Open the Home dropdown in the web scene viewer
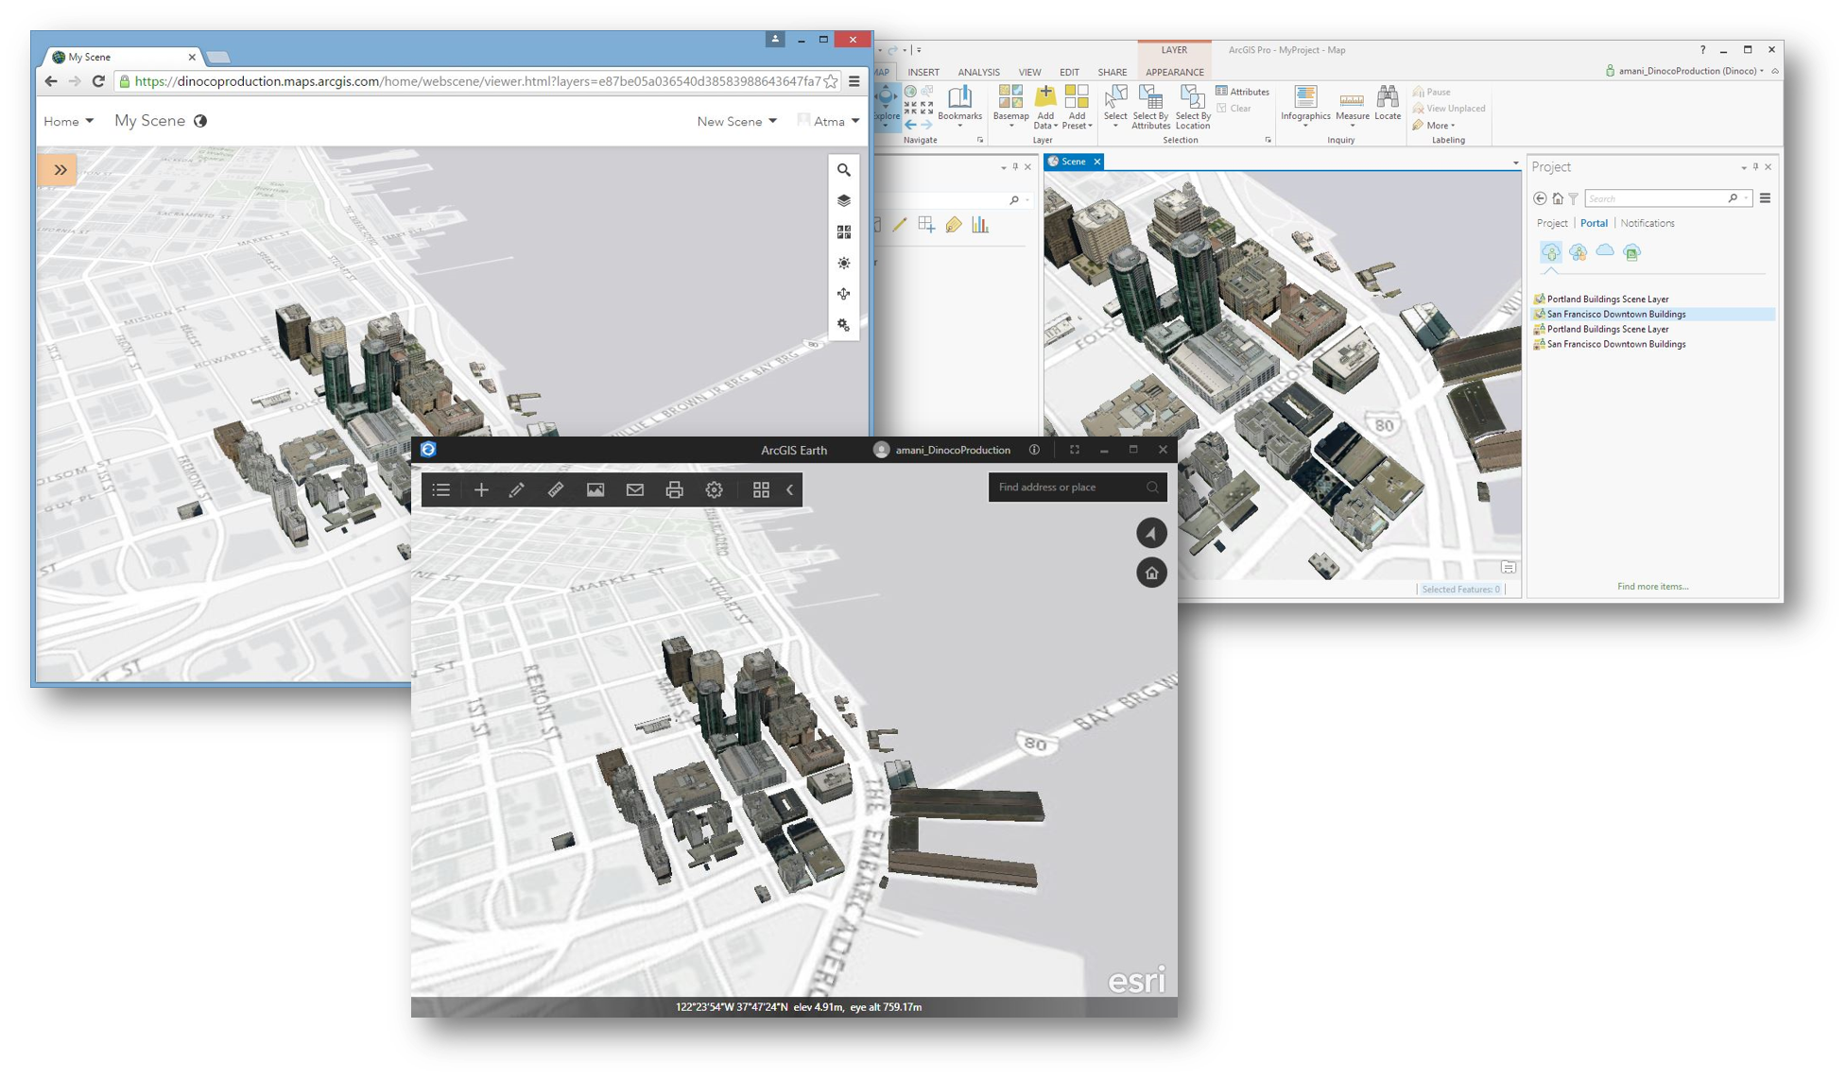 68,121
